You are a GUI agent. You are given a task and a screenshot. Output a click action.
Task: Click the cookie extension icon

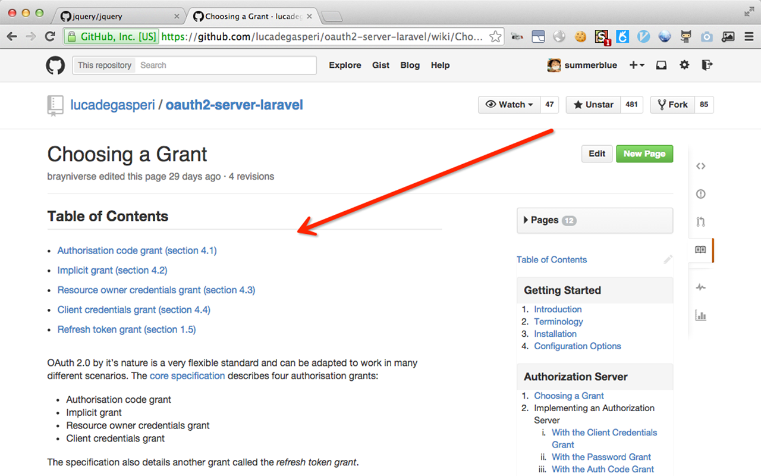point(580,37)
